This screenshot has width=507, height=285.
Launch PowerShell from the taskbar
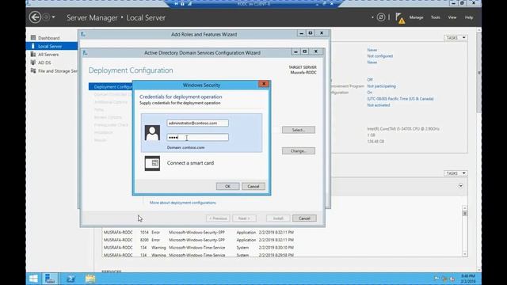tap(71, 279)
